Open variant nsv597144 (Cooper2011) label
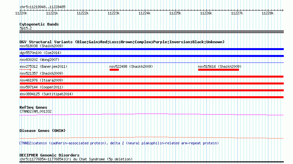 (41, 87)
